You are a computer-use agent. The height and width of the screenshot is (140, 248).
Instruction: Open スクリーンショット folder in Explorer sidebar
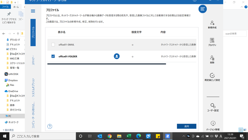(15, 63)
